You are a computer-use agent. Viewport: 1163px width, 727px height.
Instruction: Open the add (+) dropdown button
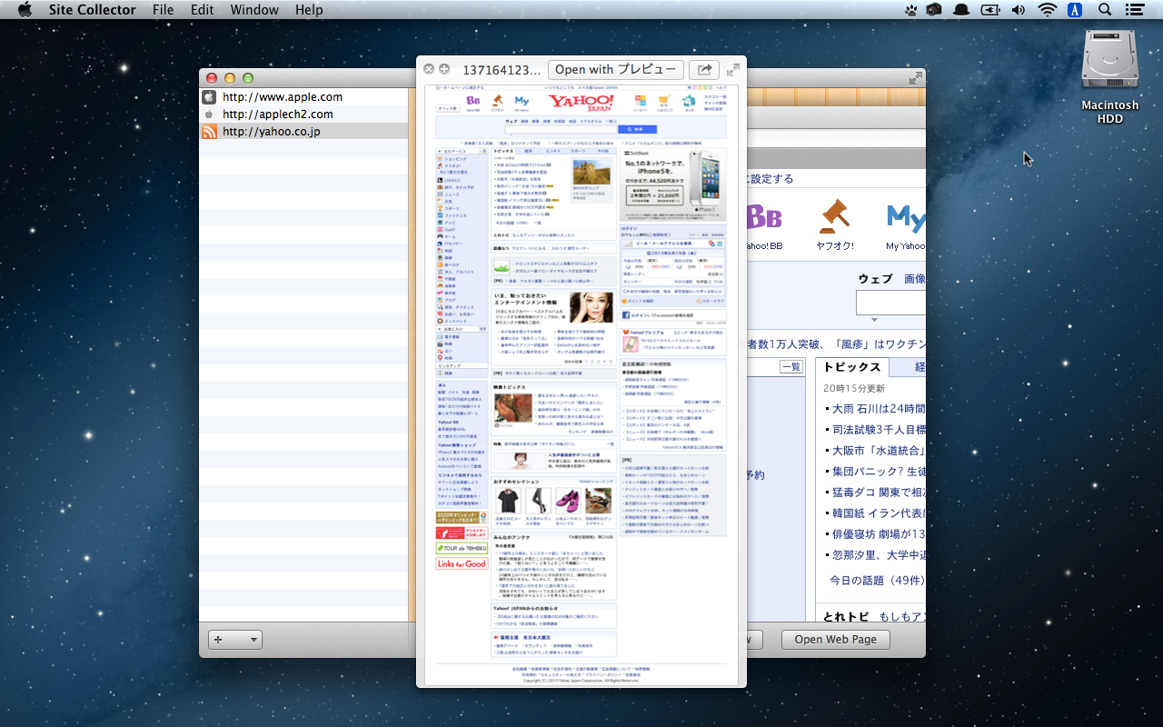tap(235, 640)
